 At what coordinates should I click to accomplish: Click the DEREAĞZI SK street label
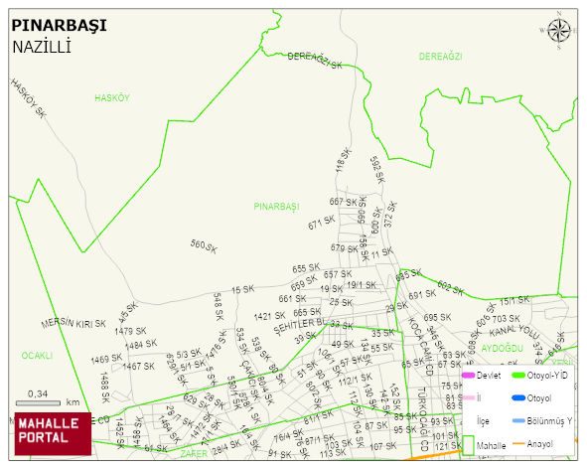click(315, 61)
